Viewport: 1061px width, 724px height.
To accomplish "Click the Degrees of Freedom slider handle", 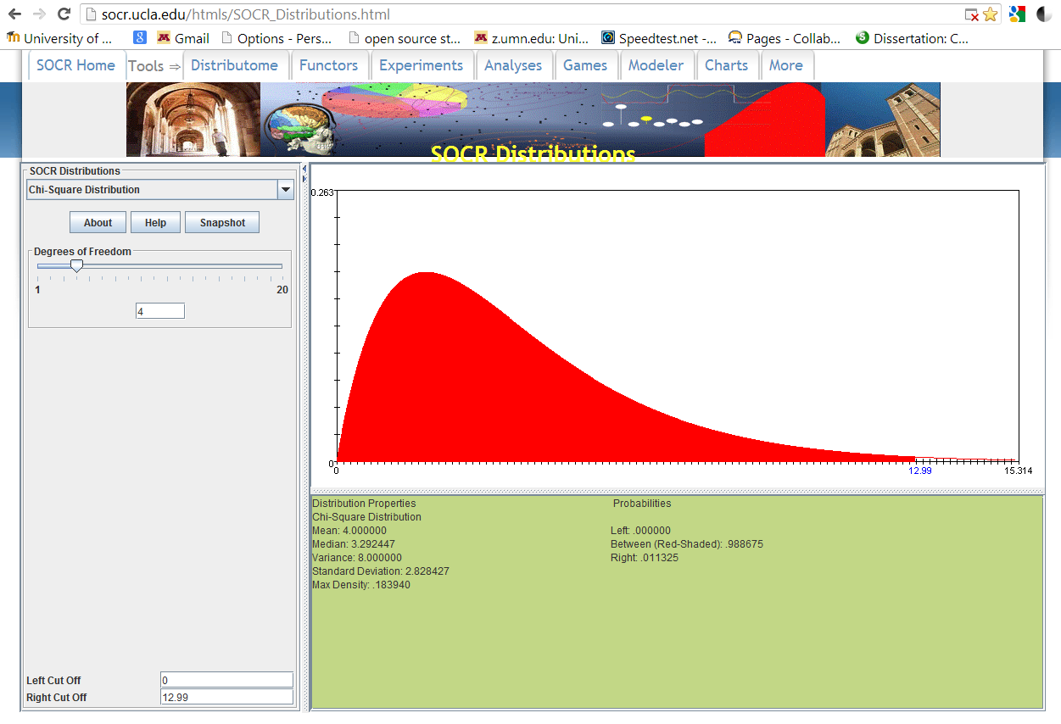I will pyautogui.click(x=76, y=266).
